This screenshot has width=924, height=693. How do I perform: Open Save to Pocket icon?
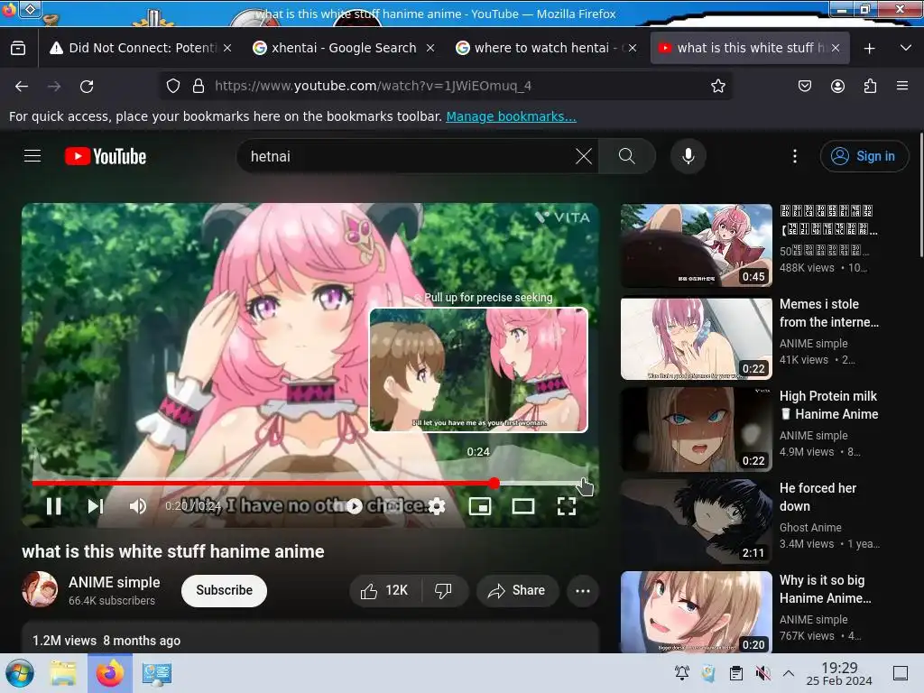(804, 86)
